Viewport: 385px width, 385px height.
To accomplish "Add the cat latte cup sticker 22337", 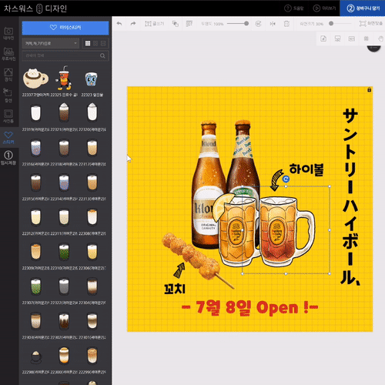I will pos(35,79).
